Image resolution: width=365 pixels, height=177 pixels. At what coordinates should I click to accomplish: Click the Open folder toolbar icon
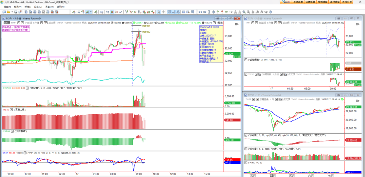pos(9,12)
